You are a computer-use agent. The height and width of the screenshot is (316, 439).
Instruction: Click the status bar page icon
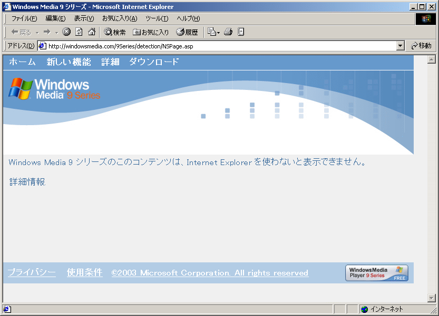coord(7,309)
